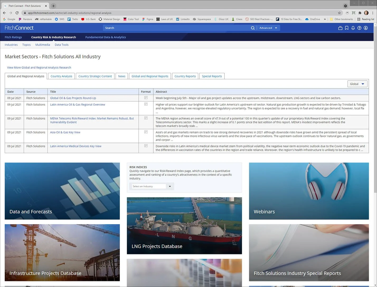The image size is (377, 287).
Task: Open the Global region dropdown
Action: [x=357, y=84]
